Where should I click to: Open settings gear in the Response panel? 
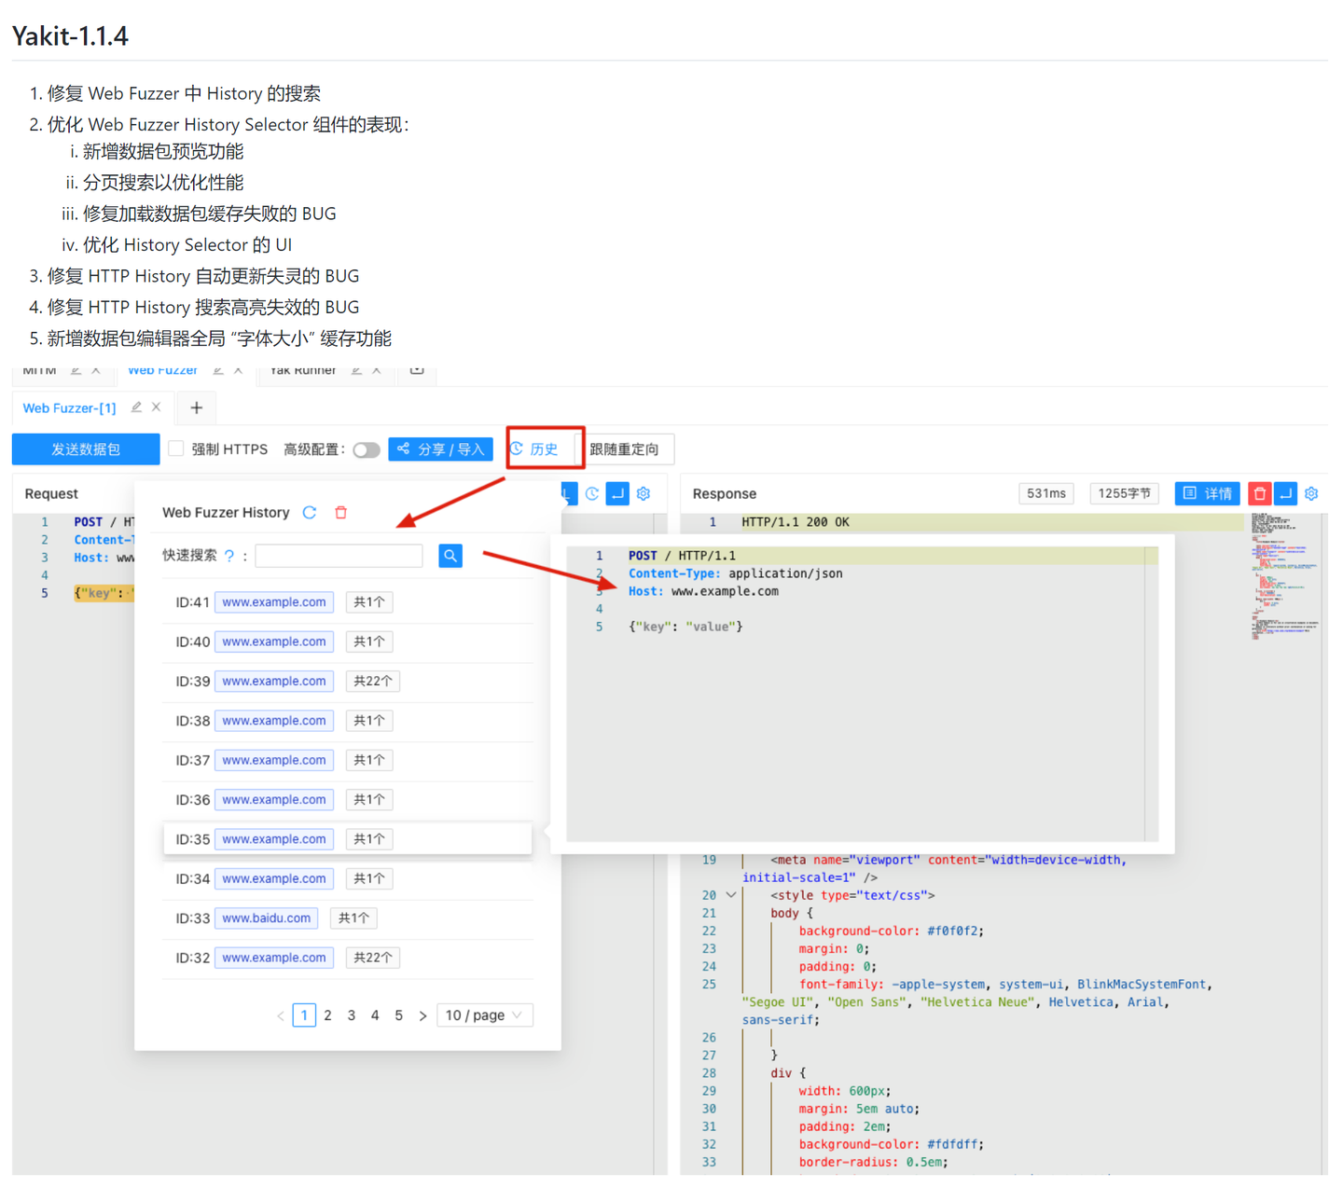pyautogui.click(x=1310, y=493)
